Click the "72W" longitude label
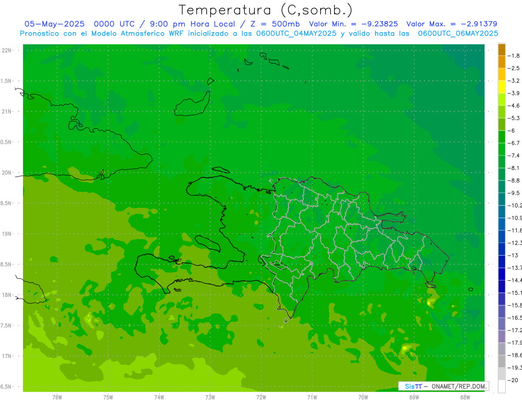The image size is (522, 403). [261, 397]
